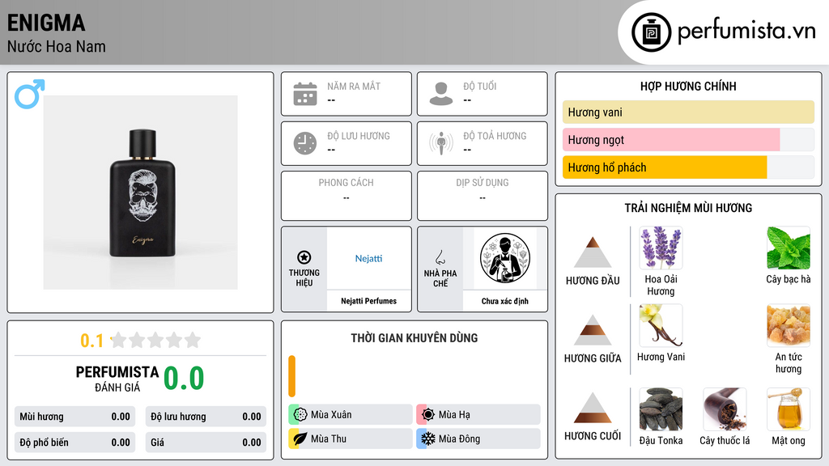829x466 pixels.
Task: Click the Mùa Đông snowflake icon
Action: coord(428,438)
